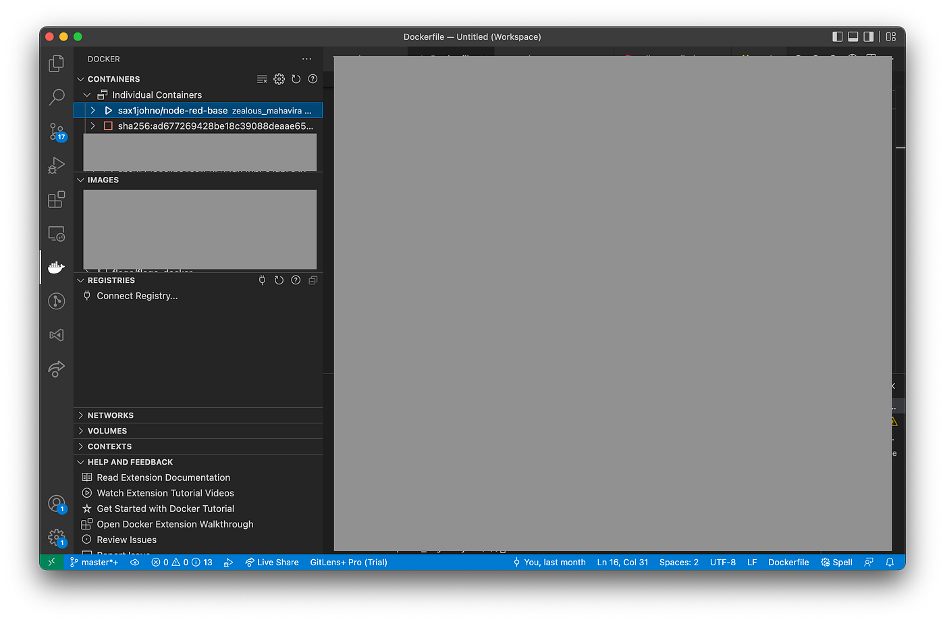This screenshot has width=945, height=622.
Task: Open problems count 0 0 13 in status bar
Action: pos(182,562)
